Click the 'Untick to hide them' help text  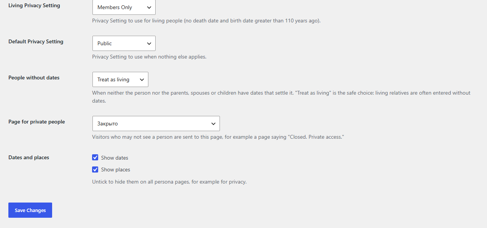coord(169,182)
